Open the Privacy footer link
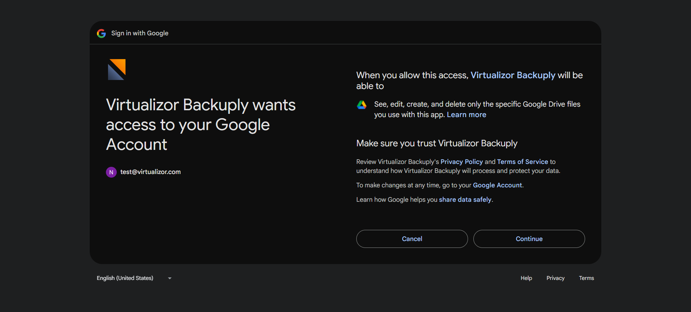Screen dimensions: 691x312 click(x=556, y=278)
